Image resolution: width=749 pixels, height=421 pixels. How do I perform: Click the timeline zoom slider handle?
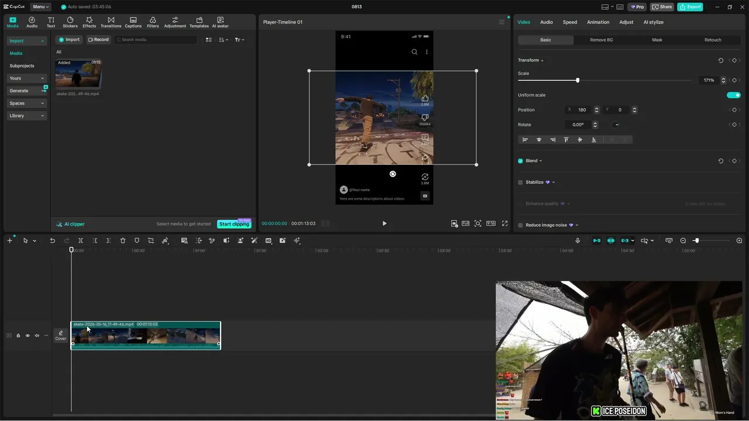coord(696,240)
